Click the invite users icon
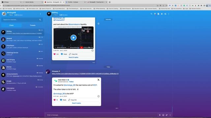This screenshot has height=118, width=211. [165, 14]
